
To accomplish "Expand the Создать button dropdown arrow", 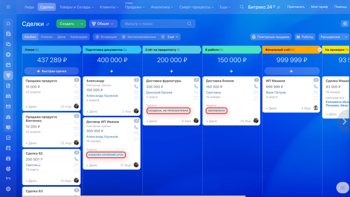I will [x=82, y=24].
